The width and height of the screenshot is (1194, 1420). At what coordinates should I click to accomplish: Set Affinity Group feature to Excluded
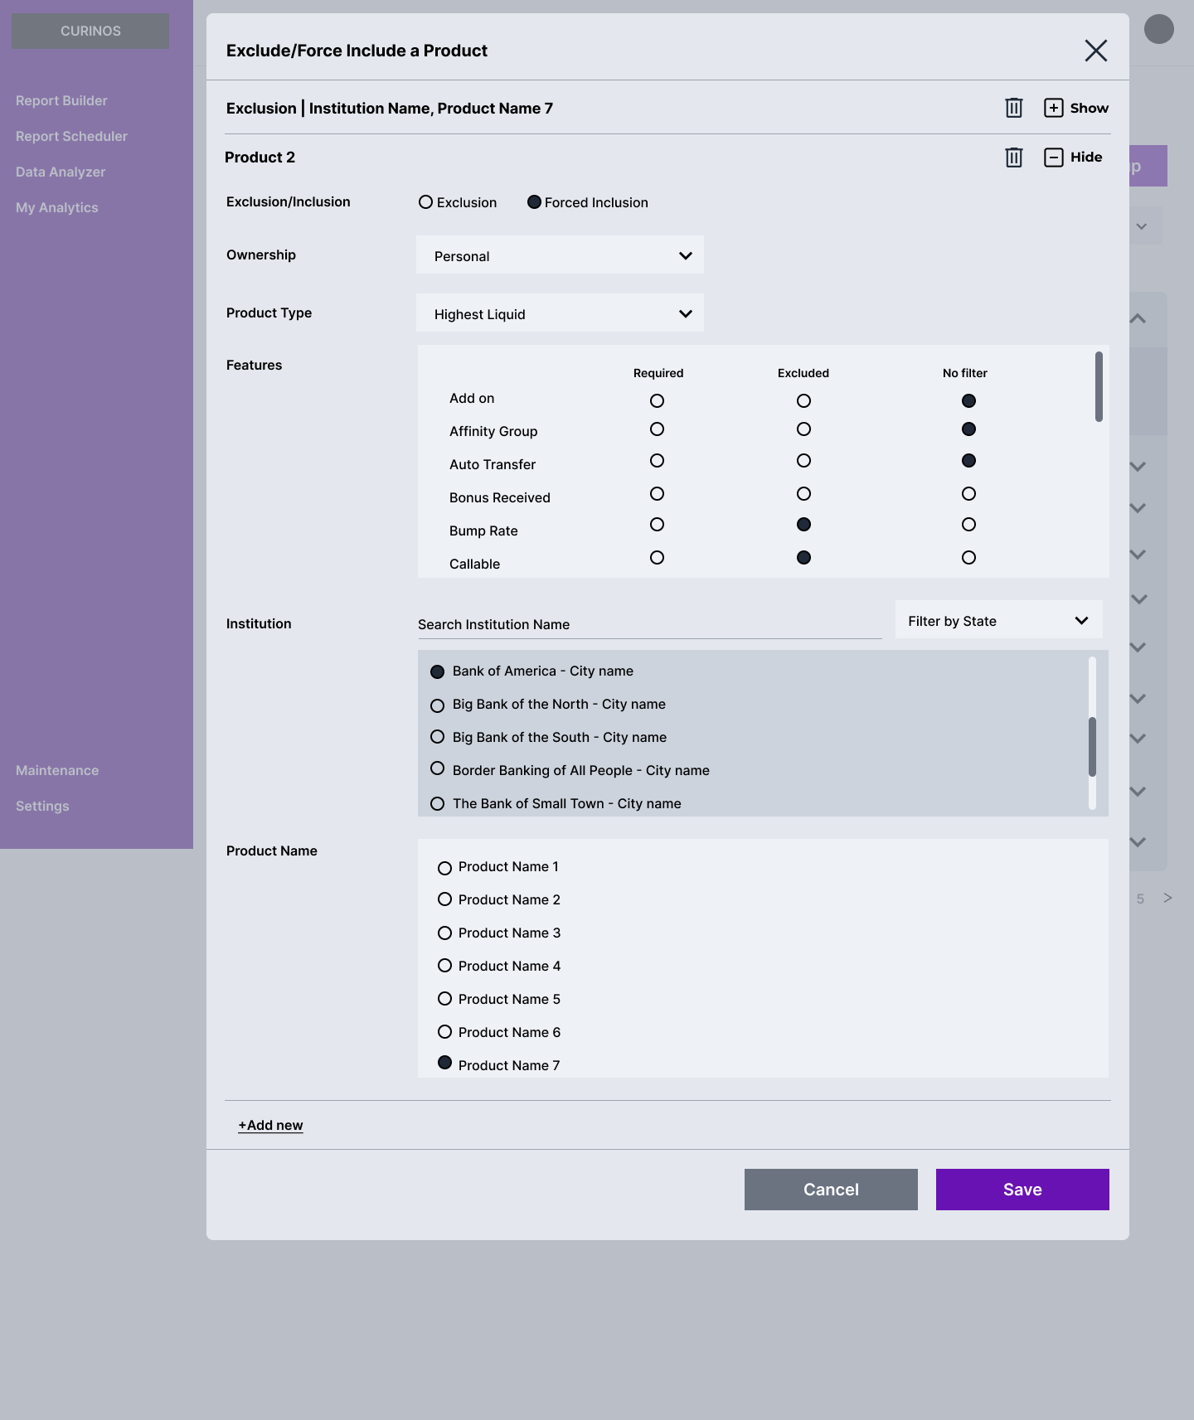tap(803, 429)
